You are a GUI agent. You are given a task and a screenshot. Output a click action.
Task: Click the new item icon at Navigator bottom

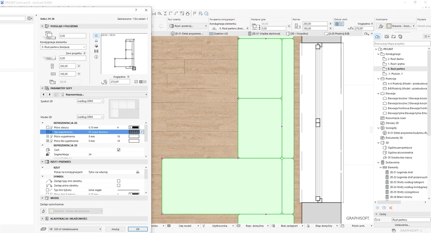tap(377, 208)
